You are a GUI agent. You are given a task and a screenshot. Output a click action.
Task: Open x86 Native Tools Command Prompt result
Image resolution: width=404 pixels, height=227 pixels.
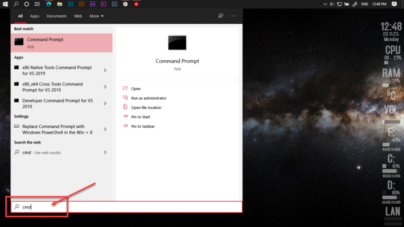[x=57, y=70]
